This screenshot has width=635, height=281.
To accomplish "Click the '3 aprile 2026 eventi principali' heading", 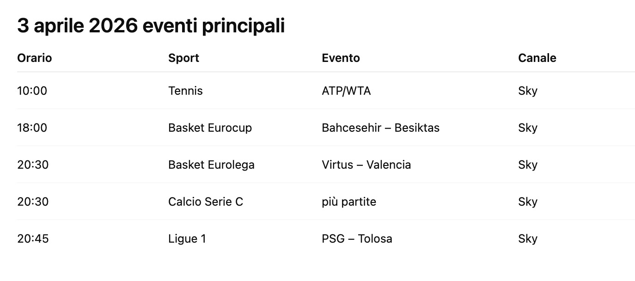I will click(151, 26).
